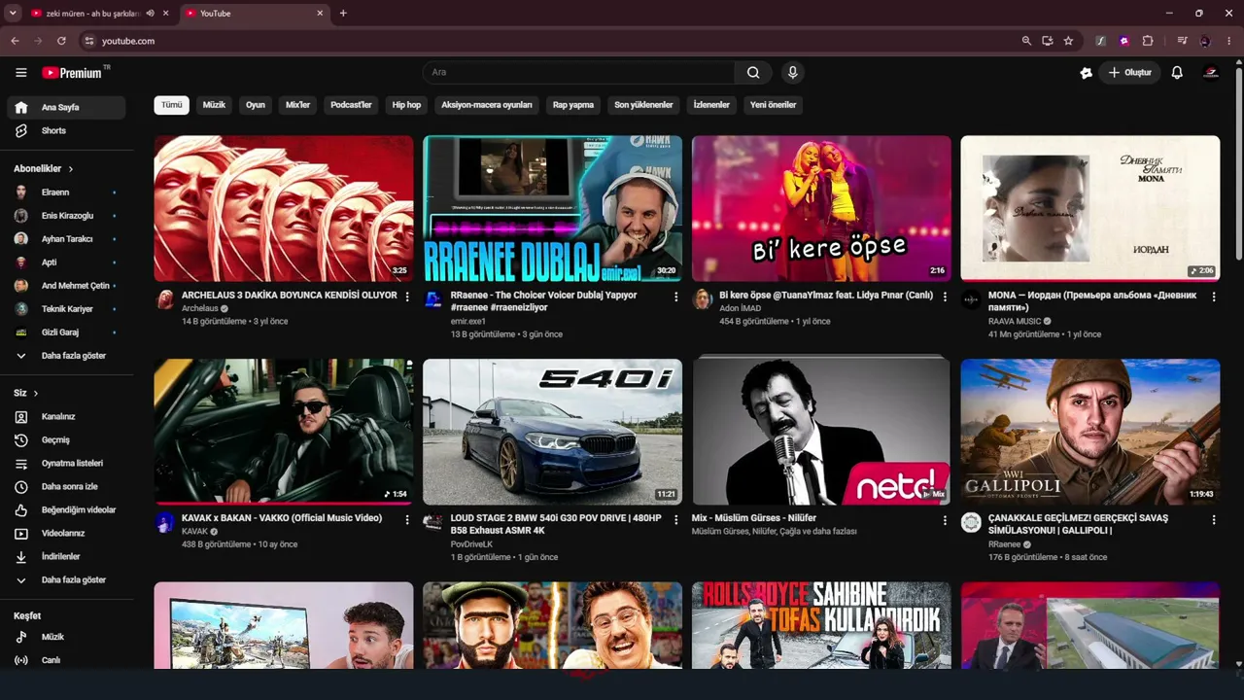Image resolution: width=1244 pixels, height=700 pixels.
Task: Select the Hip hop filter chip
Action: click(406, 105)
